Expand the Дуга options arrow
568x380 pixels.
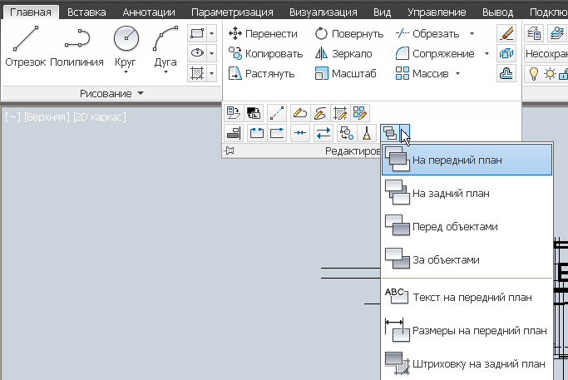(x=165, y=72)
